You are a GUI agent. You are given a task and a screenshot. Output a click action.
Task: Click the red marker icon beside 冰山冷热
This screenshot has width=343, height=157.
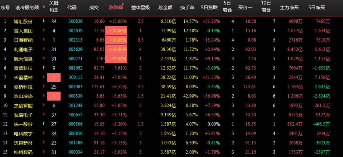click(44, 96)
